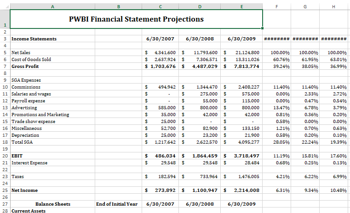Click the PWBI Financial Statement Projections title cell
This screenshot has width=350, height=213.
point(136,19)
